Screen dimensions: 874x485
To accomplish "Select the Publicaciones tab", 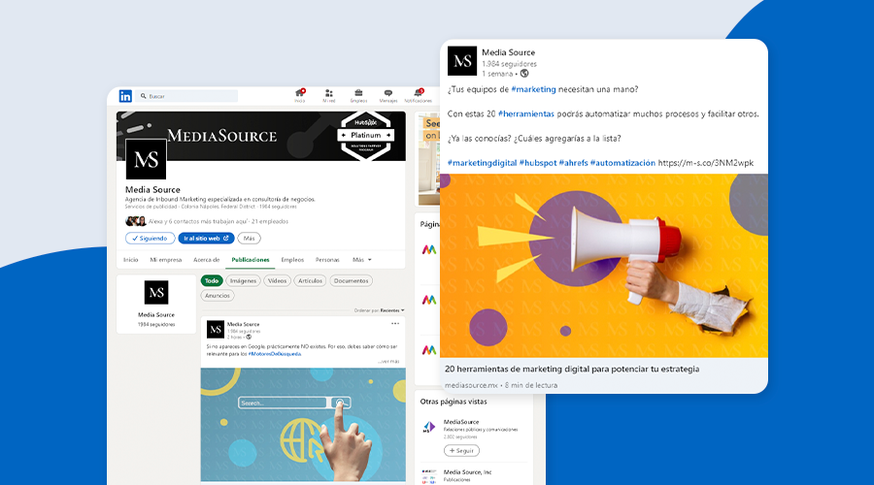I will (x=251, y=260).
